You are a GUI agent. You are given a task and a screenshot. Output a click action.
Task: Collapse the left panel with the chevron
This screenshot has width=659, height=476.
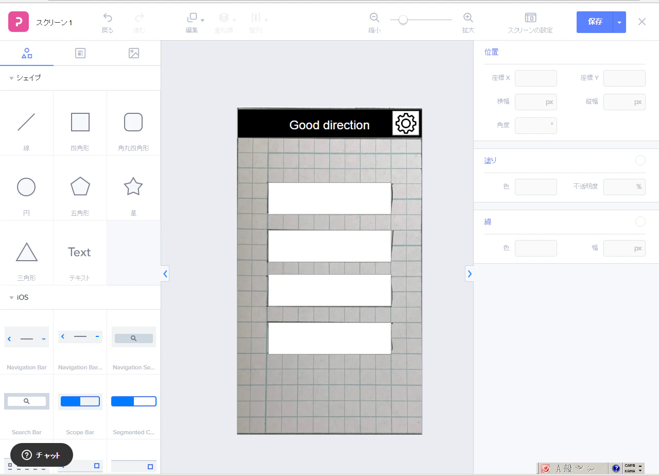pyautogui.click(x=165, y=274)
